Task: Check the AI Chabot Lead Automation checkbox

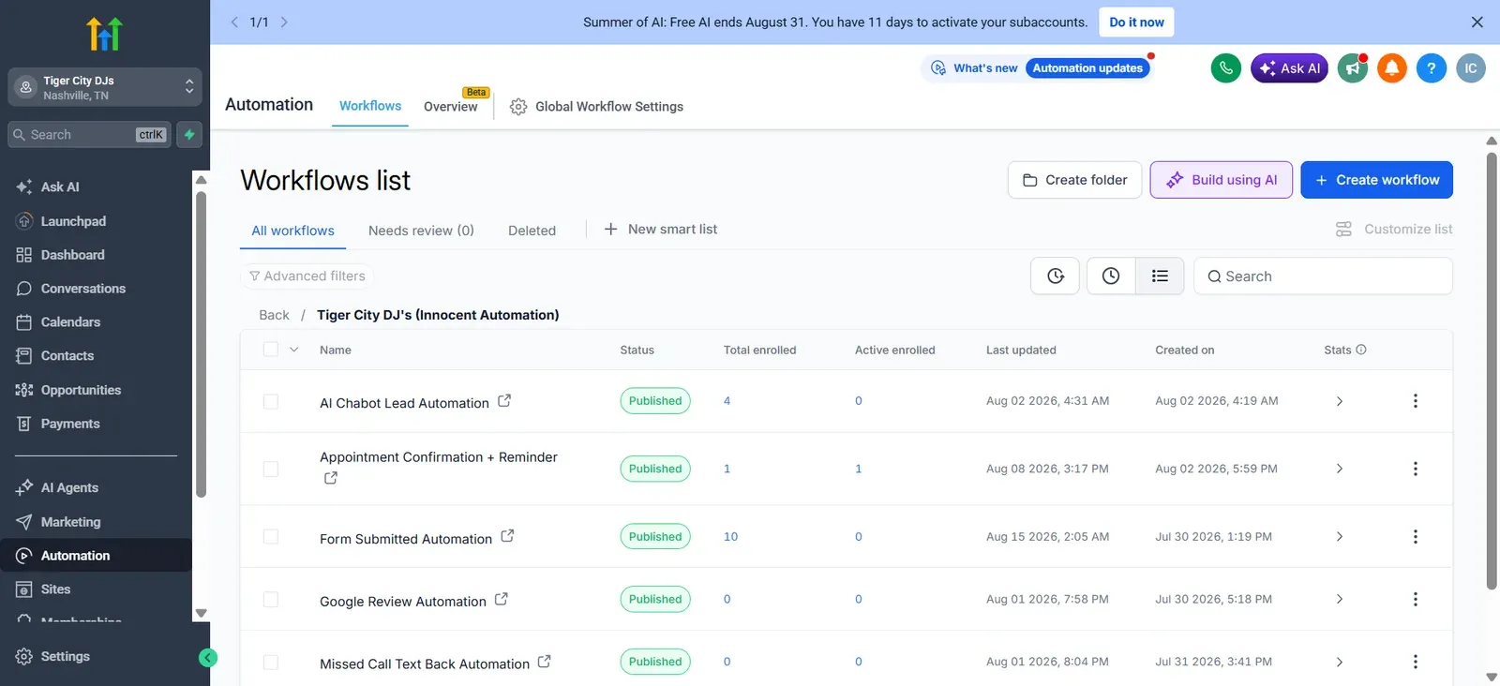Action: 271,401
